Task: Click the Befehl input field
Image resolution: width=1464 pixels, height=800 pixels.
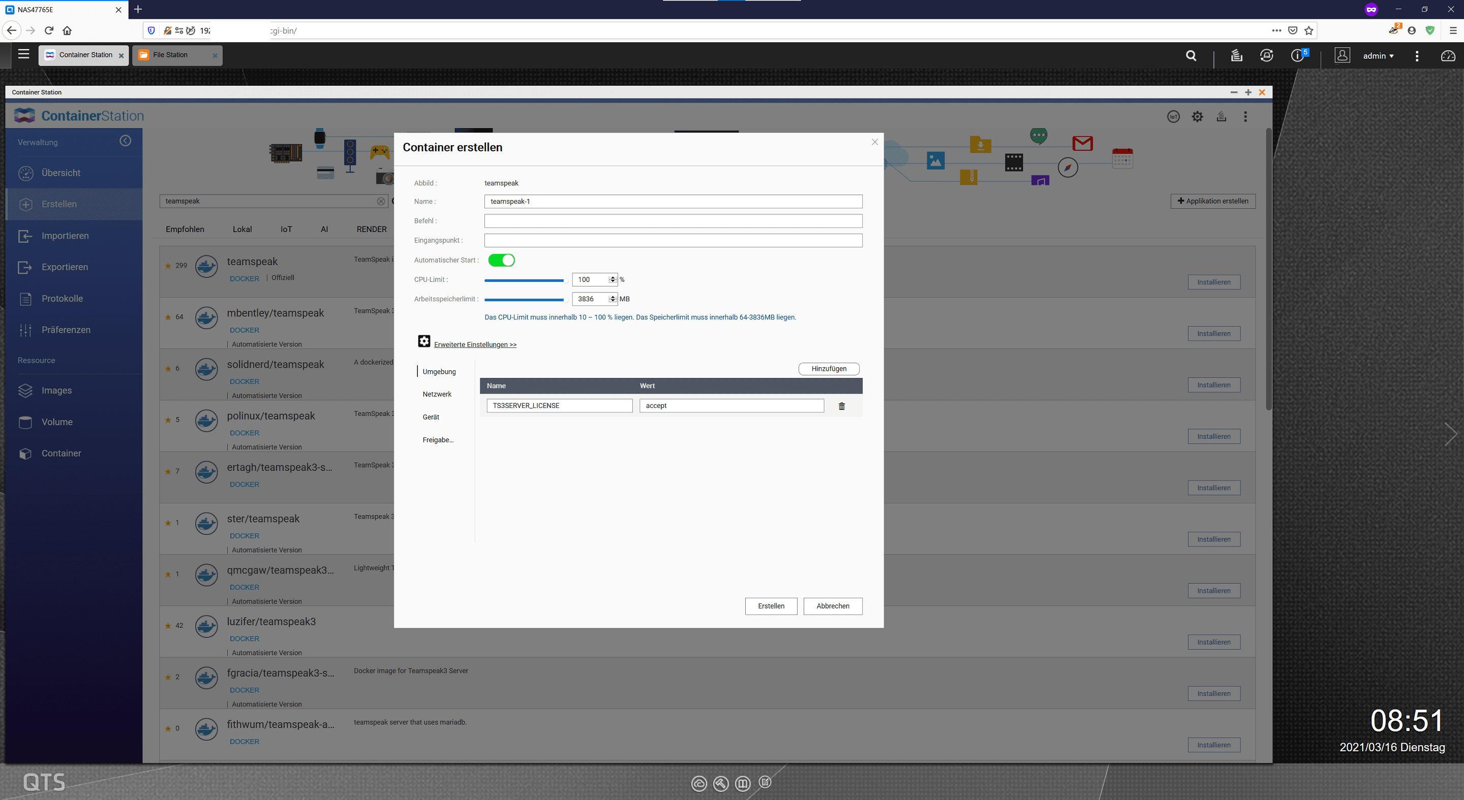Action: pyautogui.click(x=673, y=221)
